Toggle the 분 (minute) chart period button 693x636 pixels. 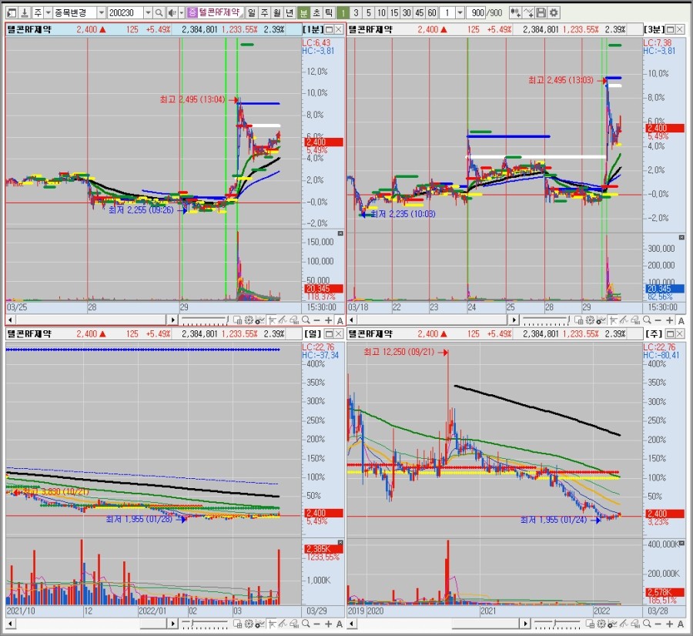coord(303,13)
